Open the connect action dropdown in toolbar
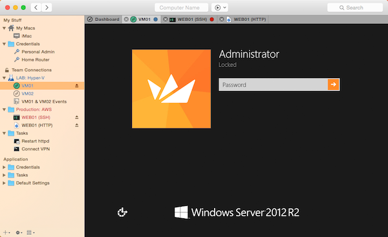 point(220,7)
